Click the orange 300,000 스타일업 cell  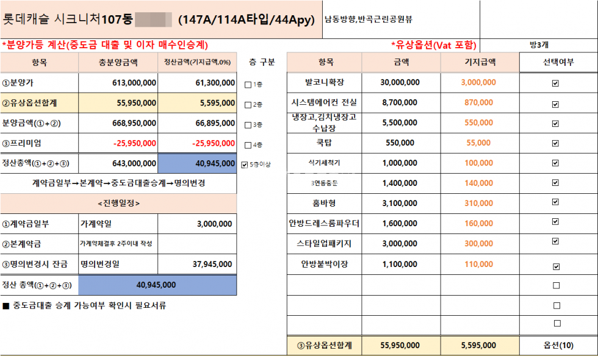(x=480, y=244)
